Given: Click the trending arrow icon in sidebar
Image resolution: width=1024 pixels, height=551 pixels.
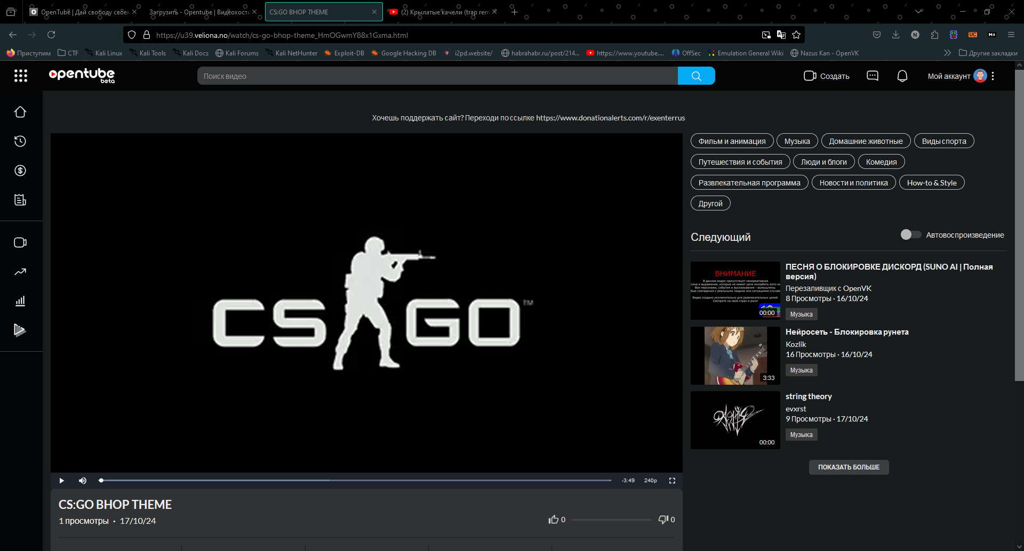Looking at the screenshot, I should pos(20,272).
